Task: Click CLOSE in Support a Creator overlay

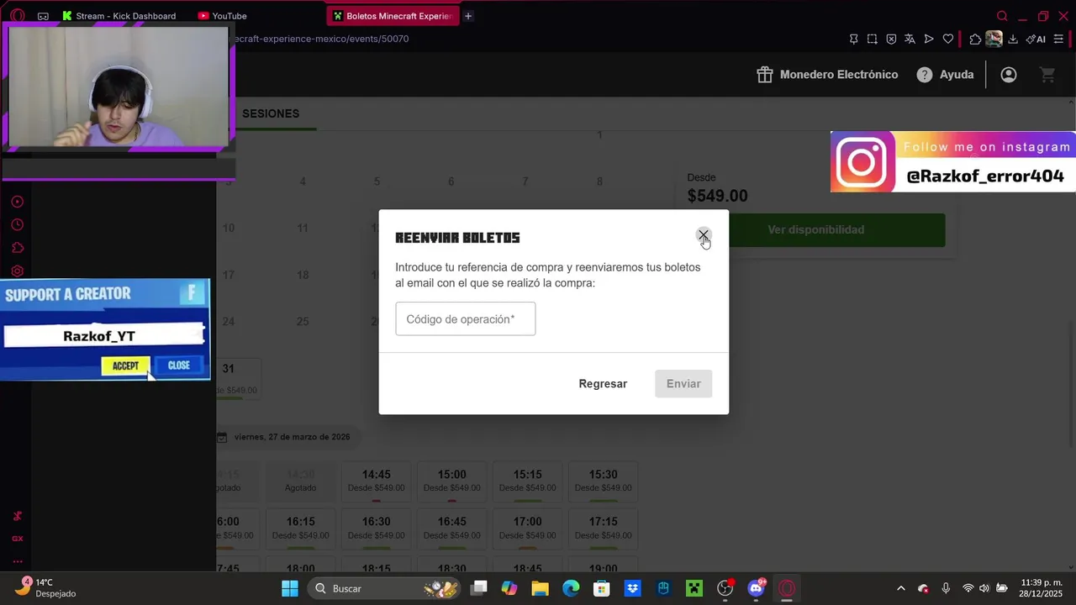Action: pos(179,366)
